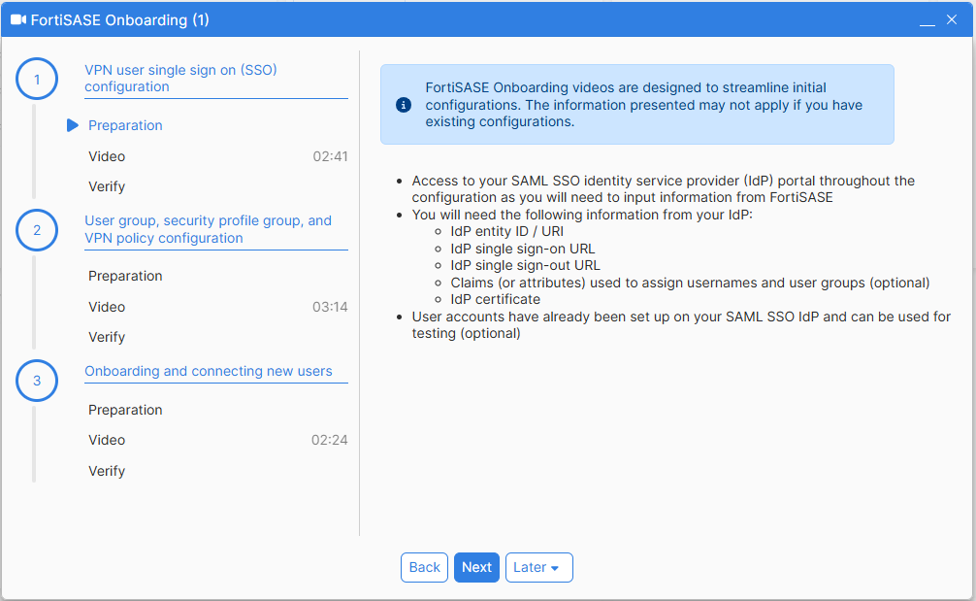This screenshot has width=976, height=601.
Task: Click the step 1 circle icon
Action: coord(37,79)
